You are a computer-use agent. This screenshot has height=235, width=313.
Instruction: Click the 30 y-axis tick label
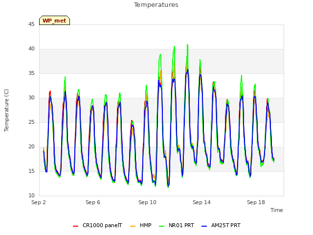tap(31, 98)
